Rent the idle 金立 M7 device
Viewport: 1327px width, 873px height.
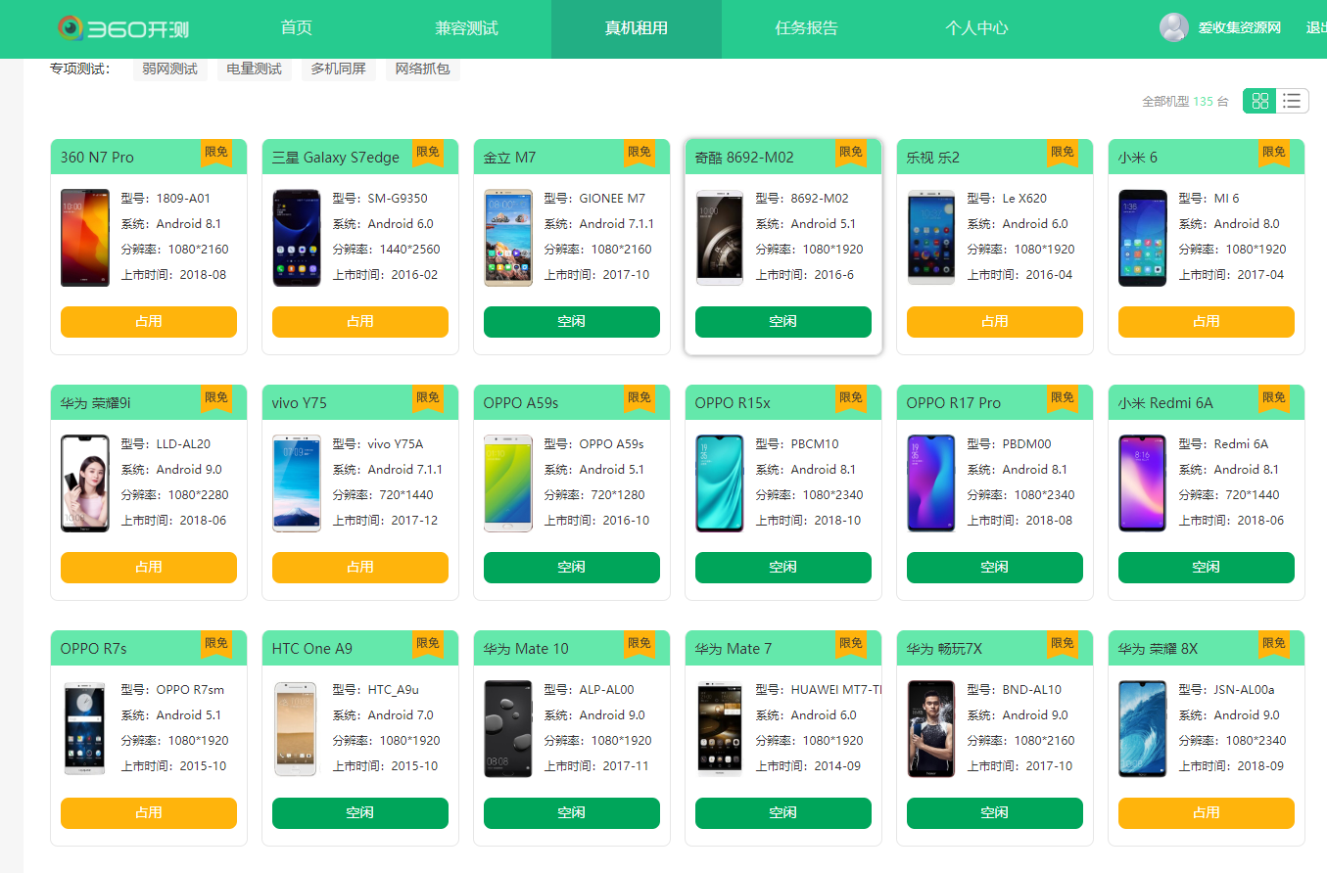click(x=572, y=322)
